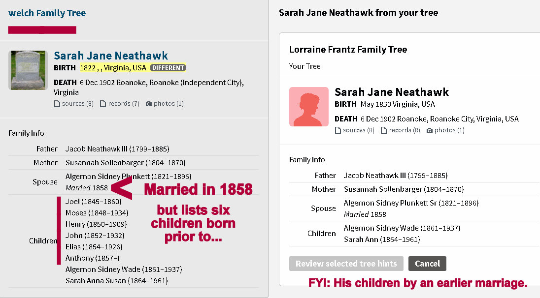The width and height of the screenshot is (540, 298).
Task: Click the records (8) document icon, right panel
Action: click(384, 130)
